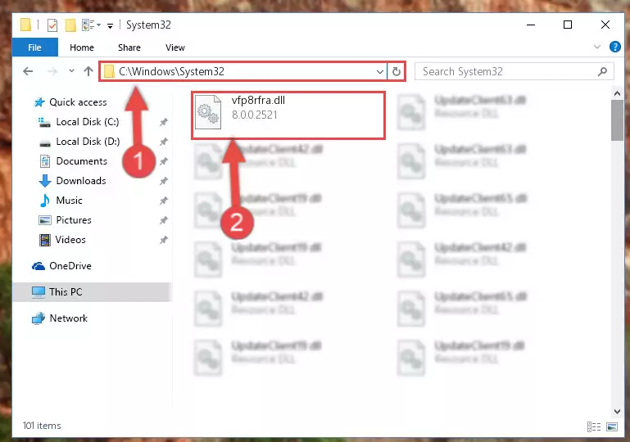Click the view layout icon in the title bar
Screen dimensions: 630x442
click(91, 25)
